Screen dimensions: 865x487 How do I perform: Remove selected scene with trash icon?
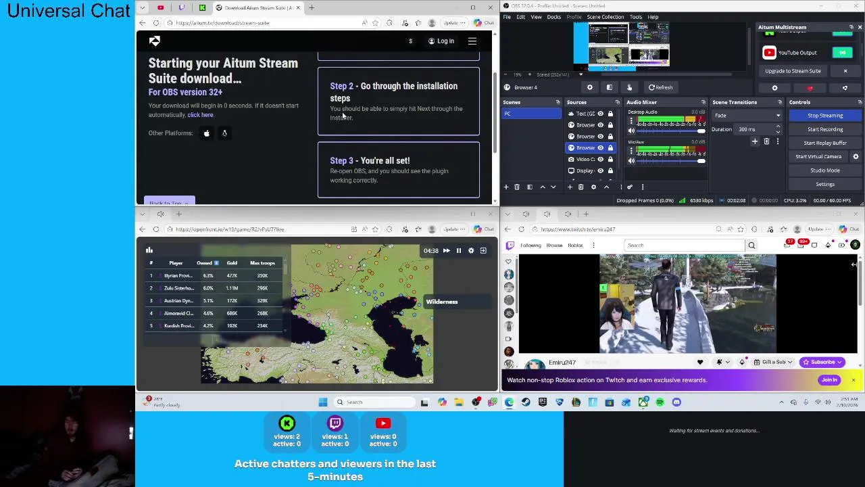point(517,187)
